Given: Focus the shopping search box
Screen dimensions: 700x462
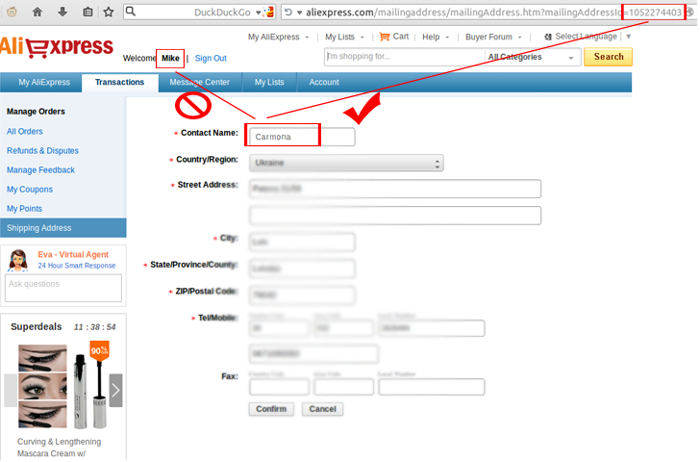Looking at the screenshot, I should coord(405,57).
